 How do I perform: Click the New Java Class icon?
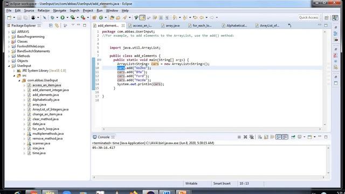coord(101,18)
